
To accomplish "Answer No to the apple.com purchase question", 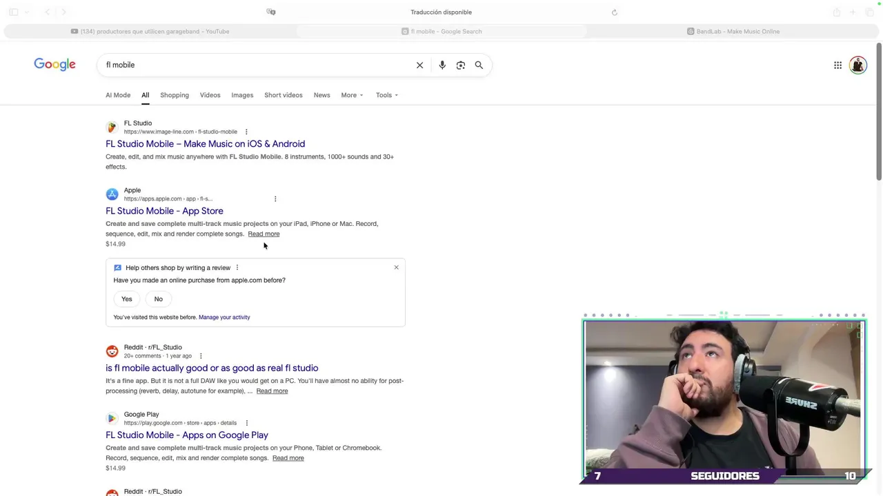I will 159,299.
